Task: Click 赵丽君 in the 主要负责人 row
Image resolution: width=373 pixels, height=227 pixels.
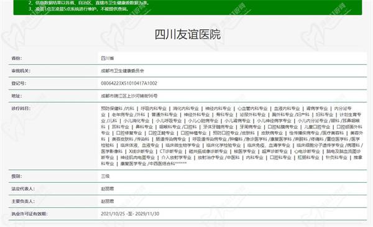Action: pyautogui.click(x=108, y=202)
